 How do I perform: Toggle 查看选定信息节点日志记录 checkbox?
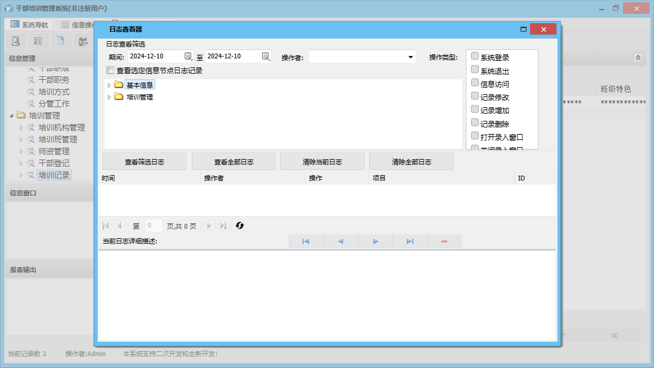(x=111, y=70)
